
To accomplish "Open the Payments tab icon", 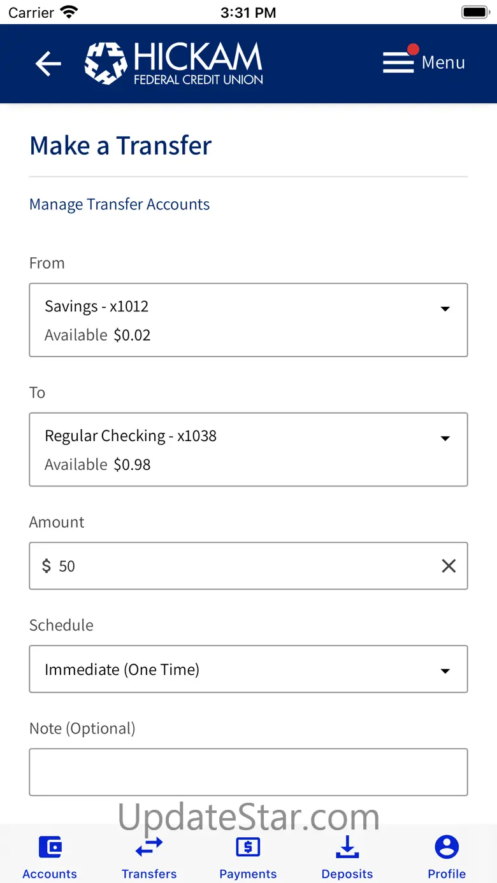I will [248, 847].
